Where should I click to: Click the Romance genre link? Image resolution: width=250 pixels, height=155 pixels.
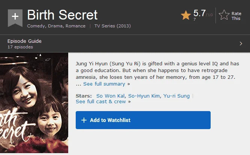(x=75, y=26)
